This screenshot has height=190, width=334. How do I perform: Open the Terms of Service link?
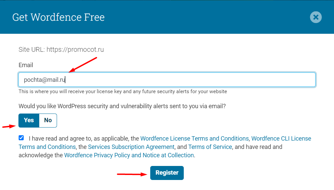click(210, 147)
